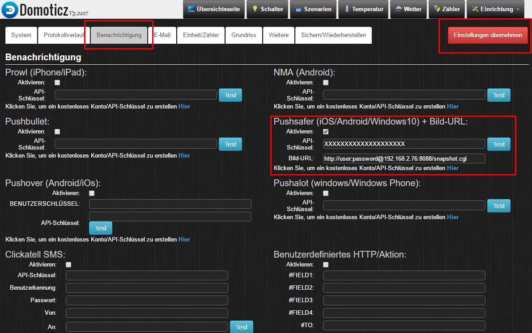Select the Benachrichtigung tab
The height and width of the screenshot is (333, 532).
coord(119,35)
